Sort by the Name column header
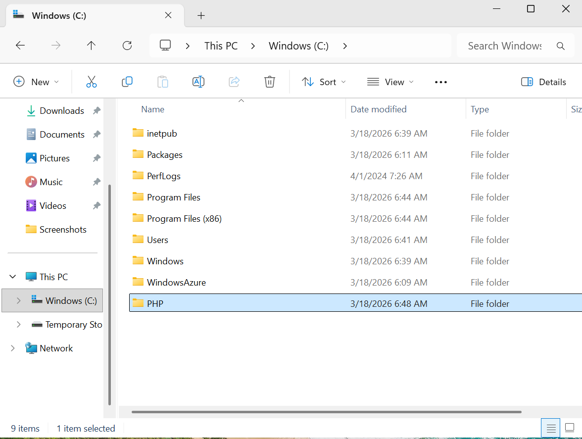 click(152, 109)
